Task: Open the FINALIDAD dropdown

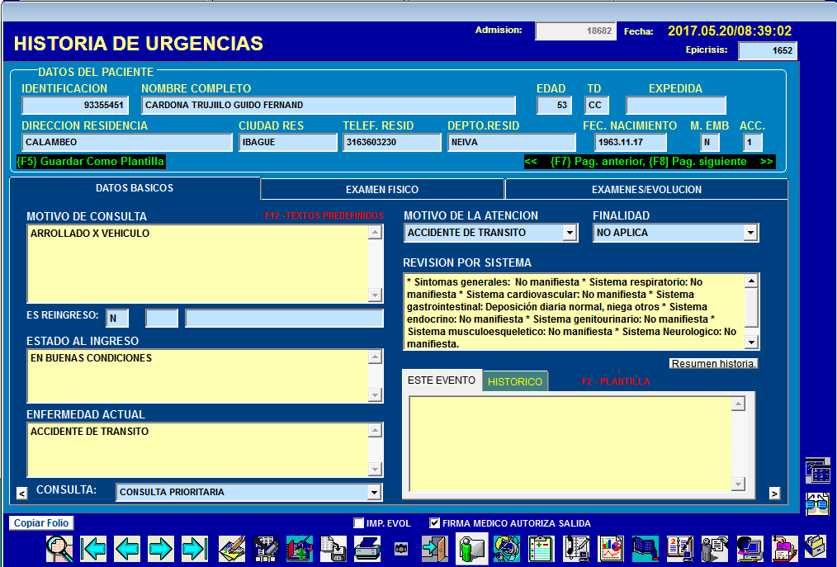Action: click(x=750, y=233)
